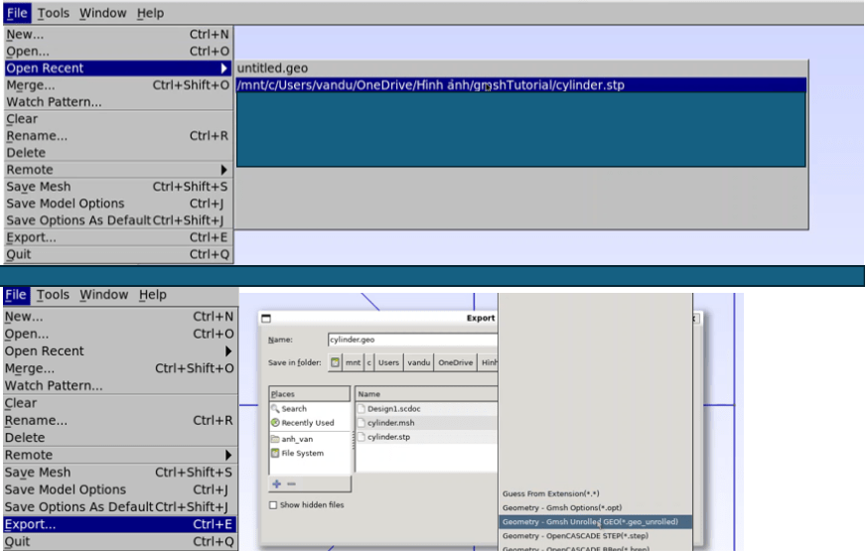Click the root drive icon in path bar

point(335,363)
